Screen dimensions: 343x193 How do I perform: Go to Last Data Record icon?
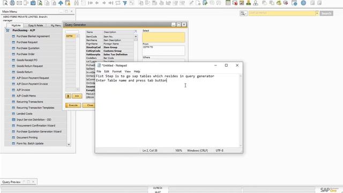(111, 3)
